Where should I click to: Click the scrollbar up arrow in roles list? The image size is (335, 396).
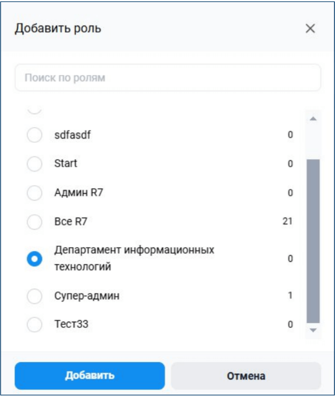click(313, 119)
